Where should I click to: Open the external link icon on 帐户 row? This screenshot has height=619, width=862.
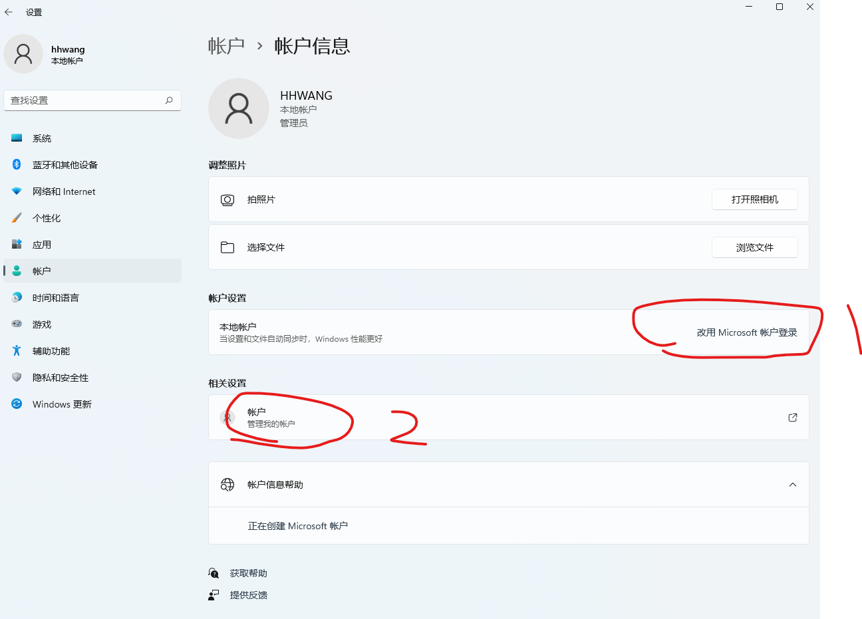792,417
